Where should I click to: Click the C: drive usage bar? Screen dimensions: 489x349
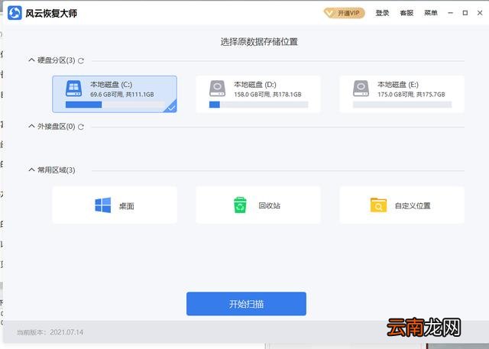point(115,105)
